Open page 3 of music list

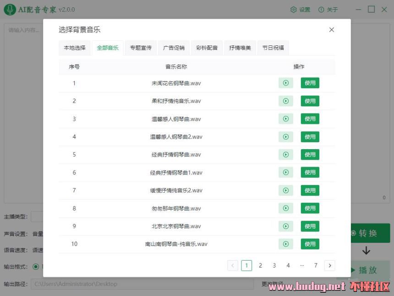coord(274,265)
